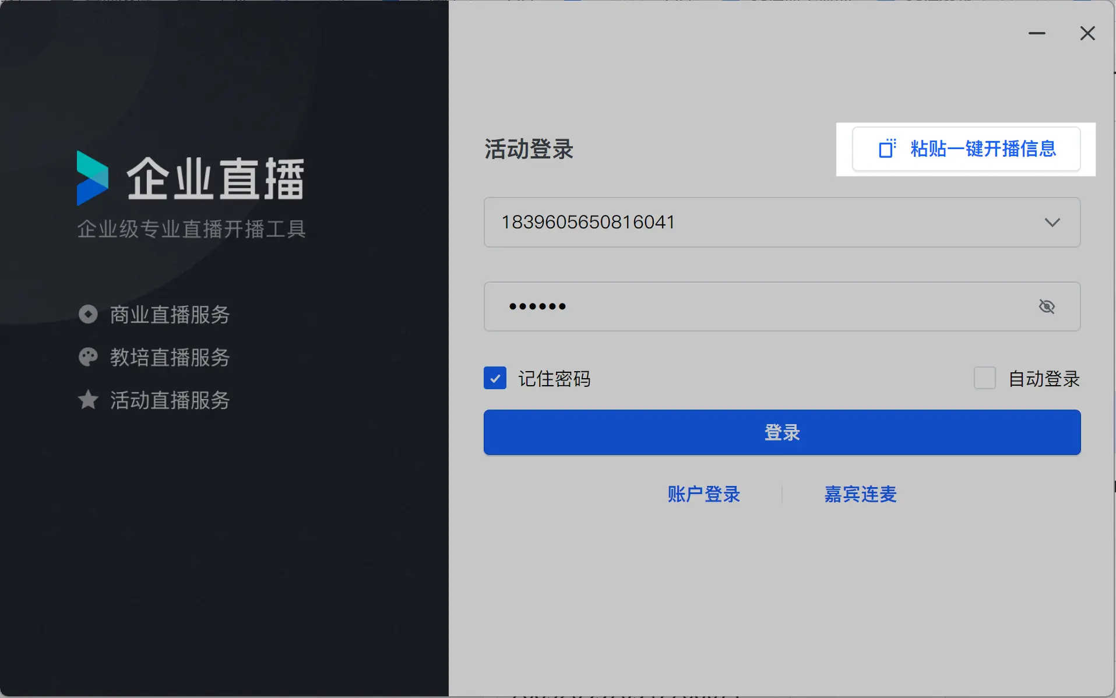Click the 企业级专业直播开播工具 tagline
Image resolution: width=1116 pixels, height=698 pixels.
(x=192, y=229)
